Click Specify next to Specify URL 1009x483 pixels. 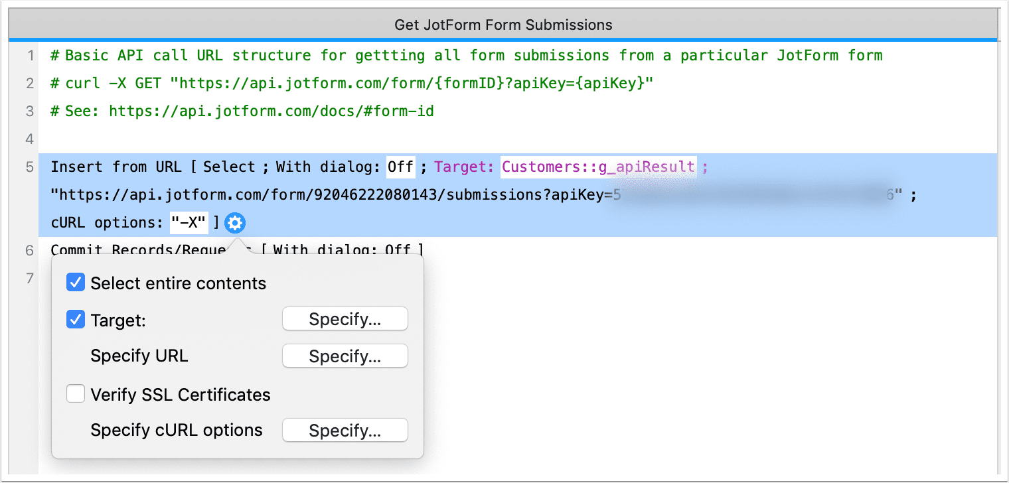(x=345, y=356)
